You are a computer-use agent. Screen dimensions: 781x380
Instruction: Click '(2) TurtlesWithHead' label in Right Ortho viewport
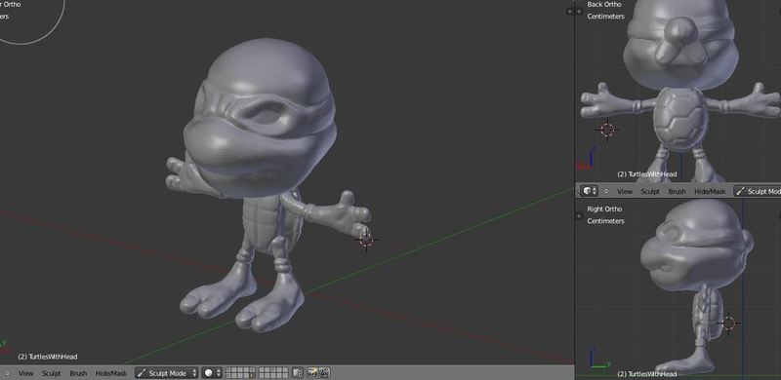tap(647, 374)
